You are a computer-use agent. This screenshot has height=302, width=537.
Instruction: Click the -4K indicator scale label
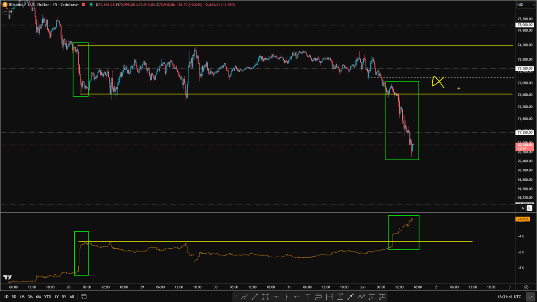(520, 236)
